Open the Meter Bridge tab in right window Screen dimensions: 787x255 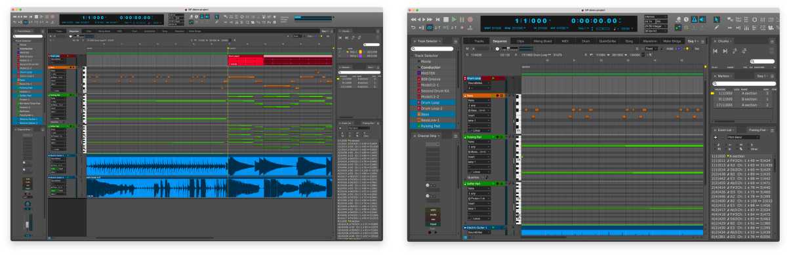tap(673, 41)
